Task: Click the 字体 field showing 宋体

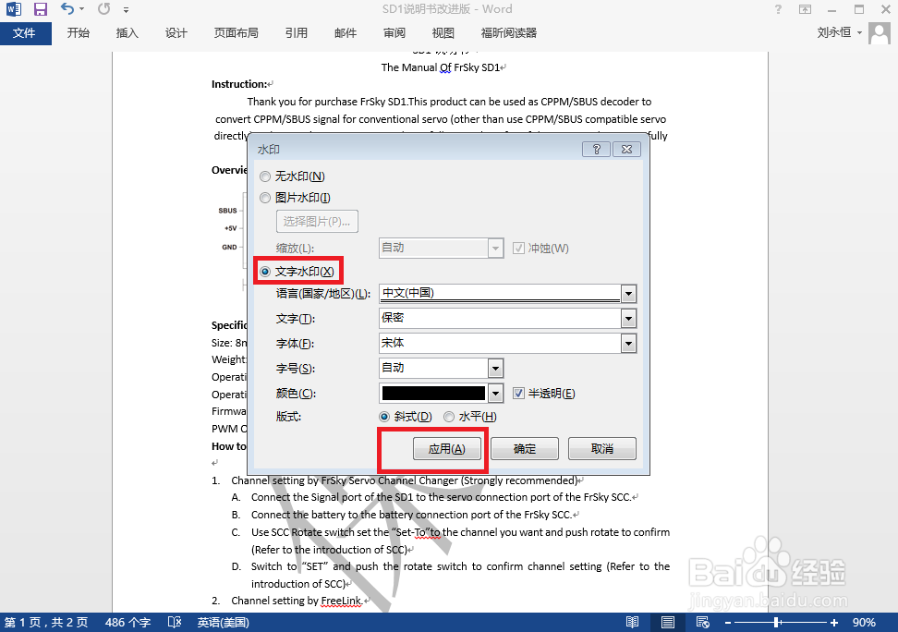Action: [500, 344]
